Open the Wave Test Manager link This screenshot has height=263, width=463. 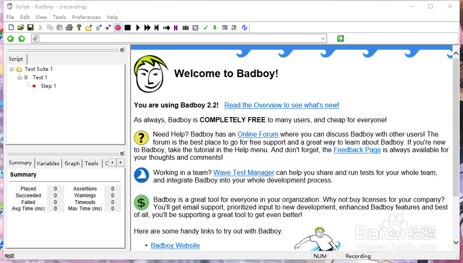point(244,172)
